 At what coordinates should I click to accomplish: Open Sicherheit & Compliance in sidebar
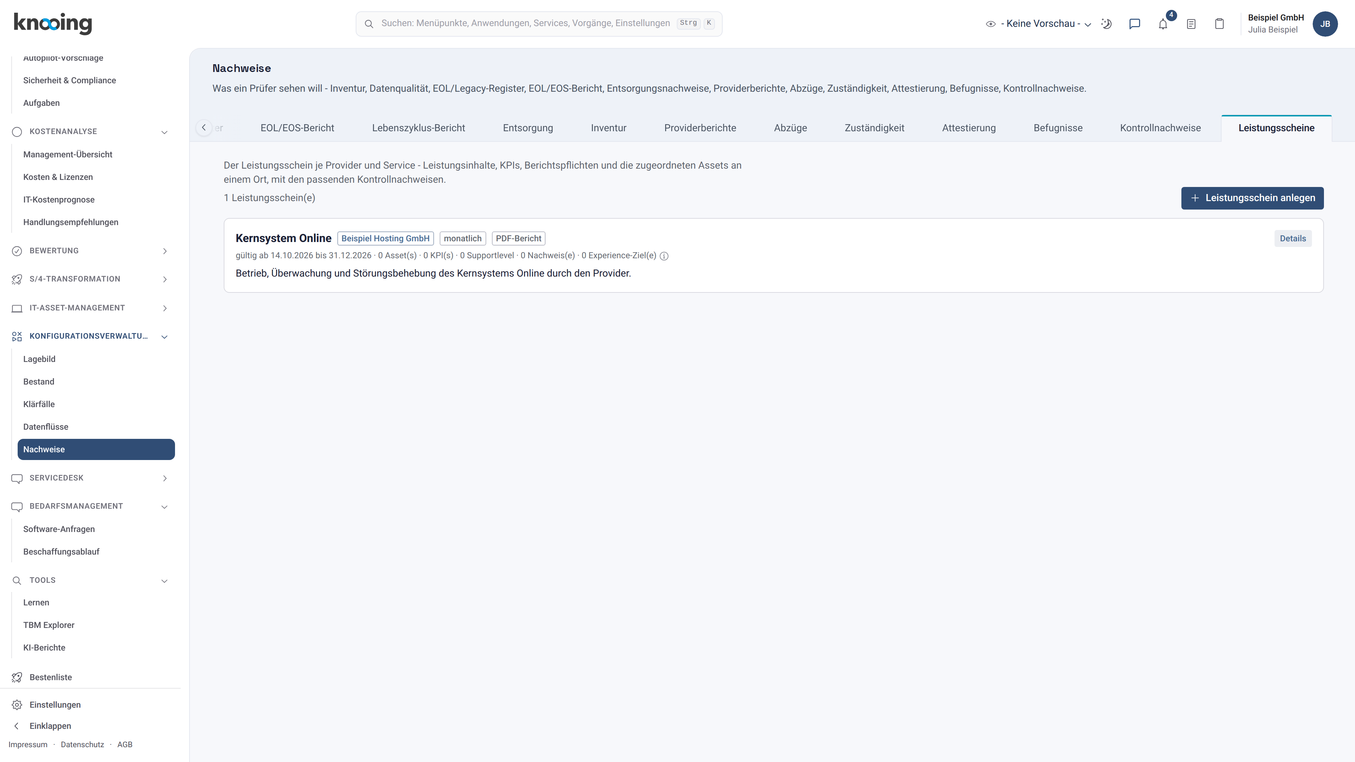tap(70, 80)
